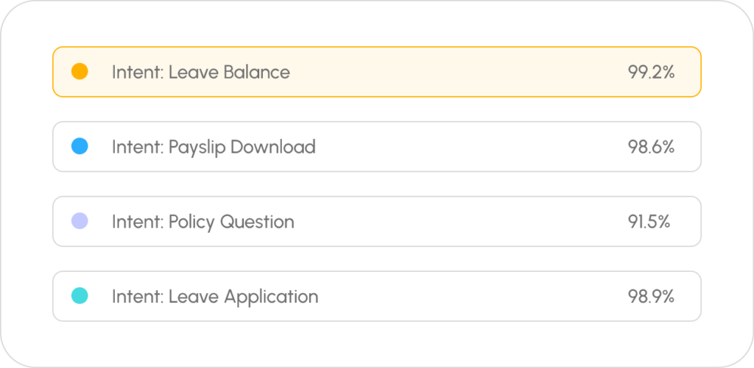Click the lavender dot beside Policy Question
754x368 pixels.
coord(80,221)
